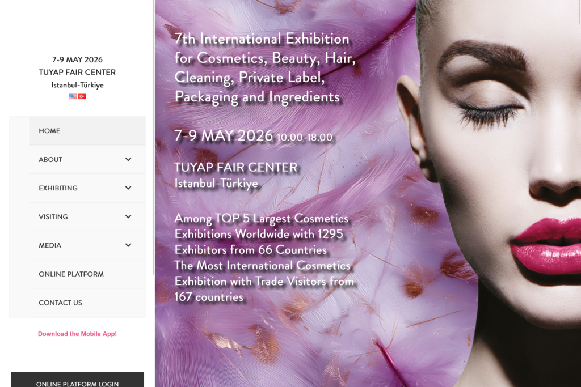
Task: Go to the CONTACT US page
Action: click(x=60, y=303)
